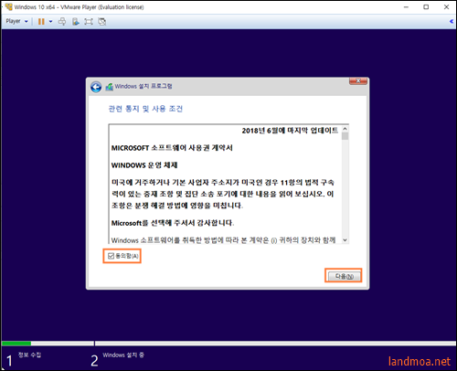Viewport: 457px width, 371px height.
Task: Enter full screen mode icon
Action: [89, 21]
